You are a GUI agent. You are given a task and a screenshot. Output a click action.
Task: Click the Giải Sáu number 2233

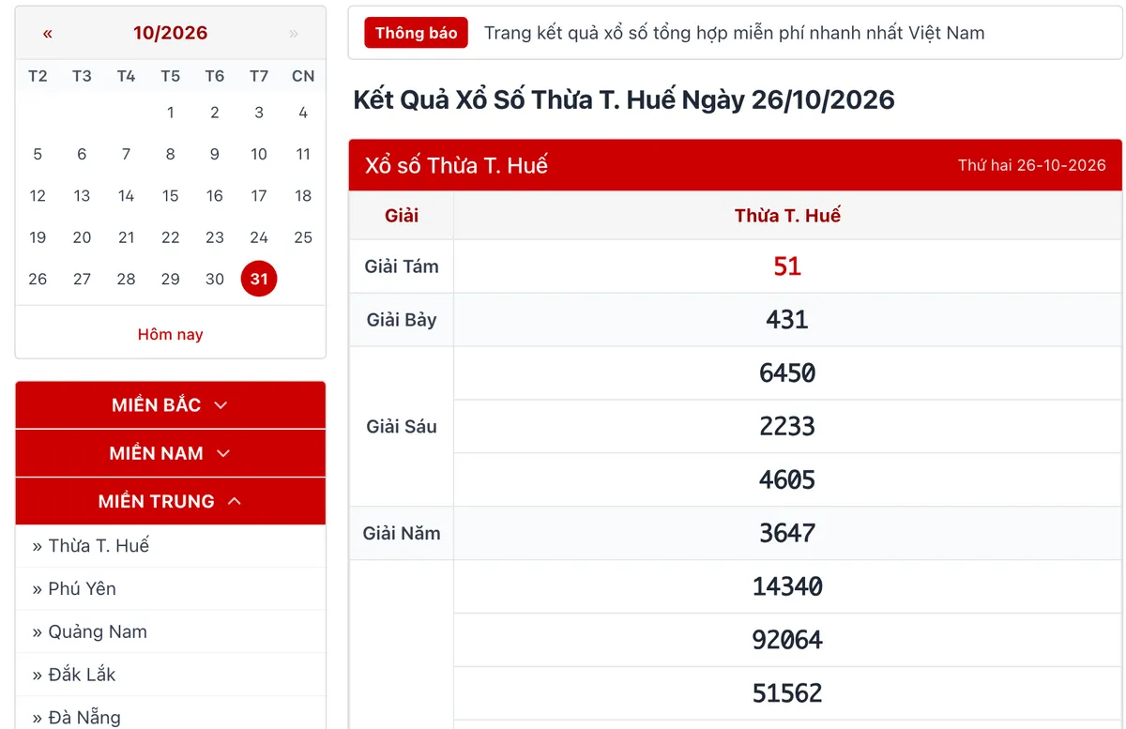(787, 427)
